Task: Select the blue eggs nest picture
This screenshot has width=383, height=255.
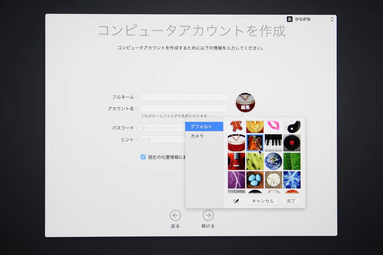Action: [x=255, y=179]
